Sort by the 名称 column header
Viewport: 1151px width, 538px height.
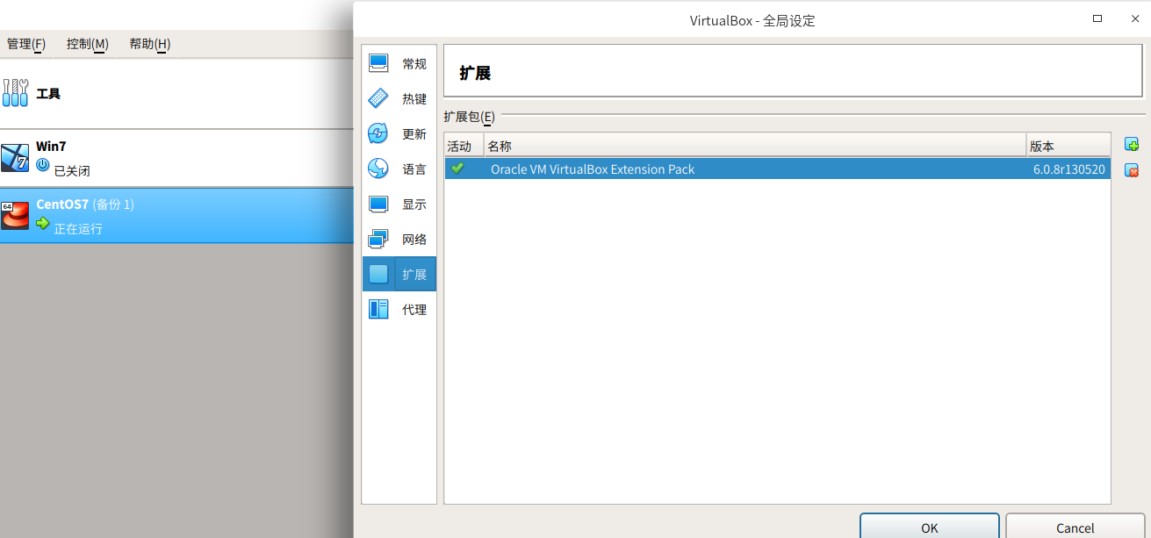tap(755, 147)
